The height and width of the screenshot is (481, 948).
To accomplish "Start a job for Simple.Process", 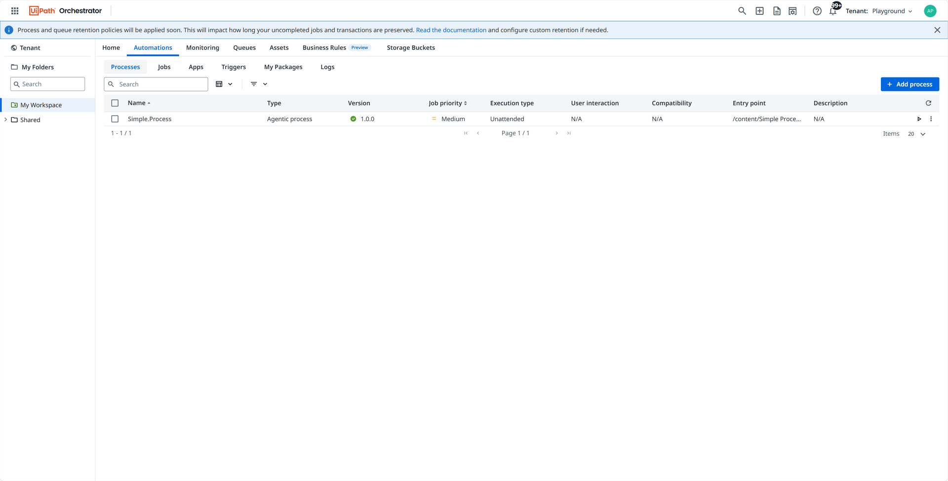I will click(x=919, y=119).
